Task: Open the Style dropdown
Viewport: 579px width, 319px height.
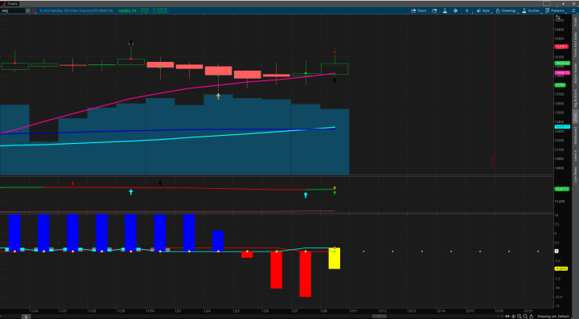Action: pyautogui.click(x=483, y=10)
